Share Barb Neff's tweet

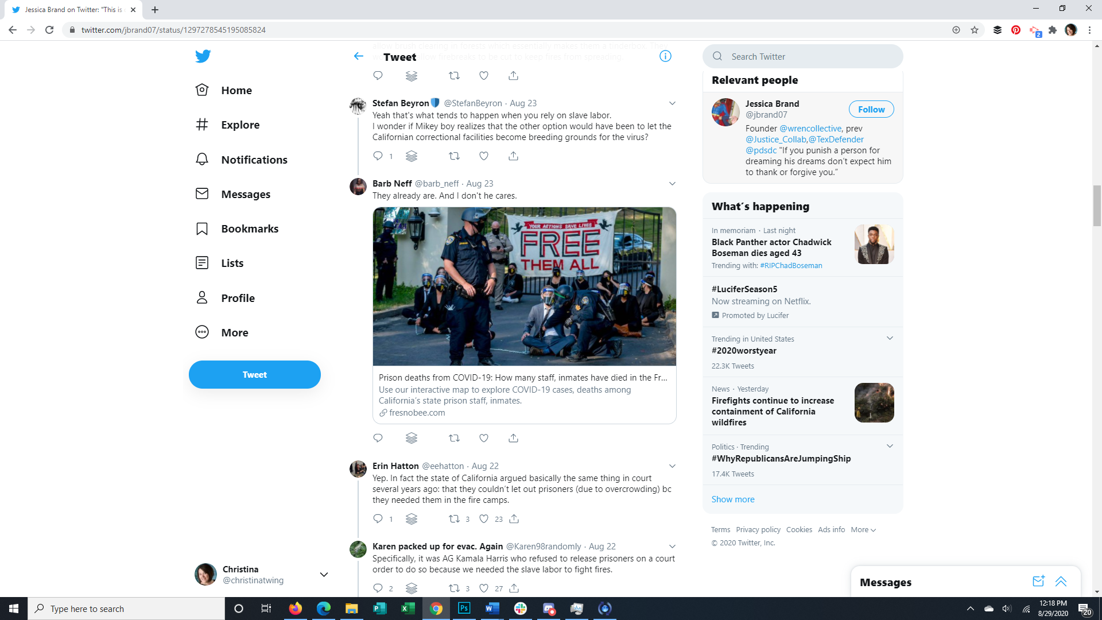tap(513, 438)
